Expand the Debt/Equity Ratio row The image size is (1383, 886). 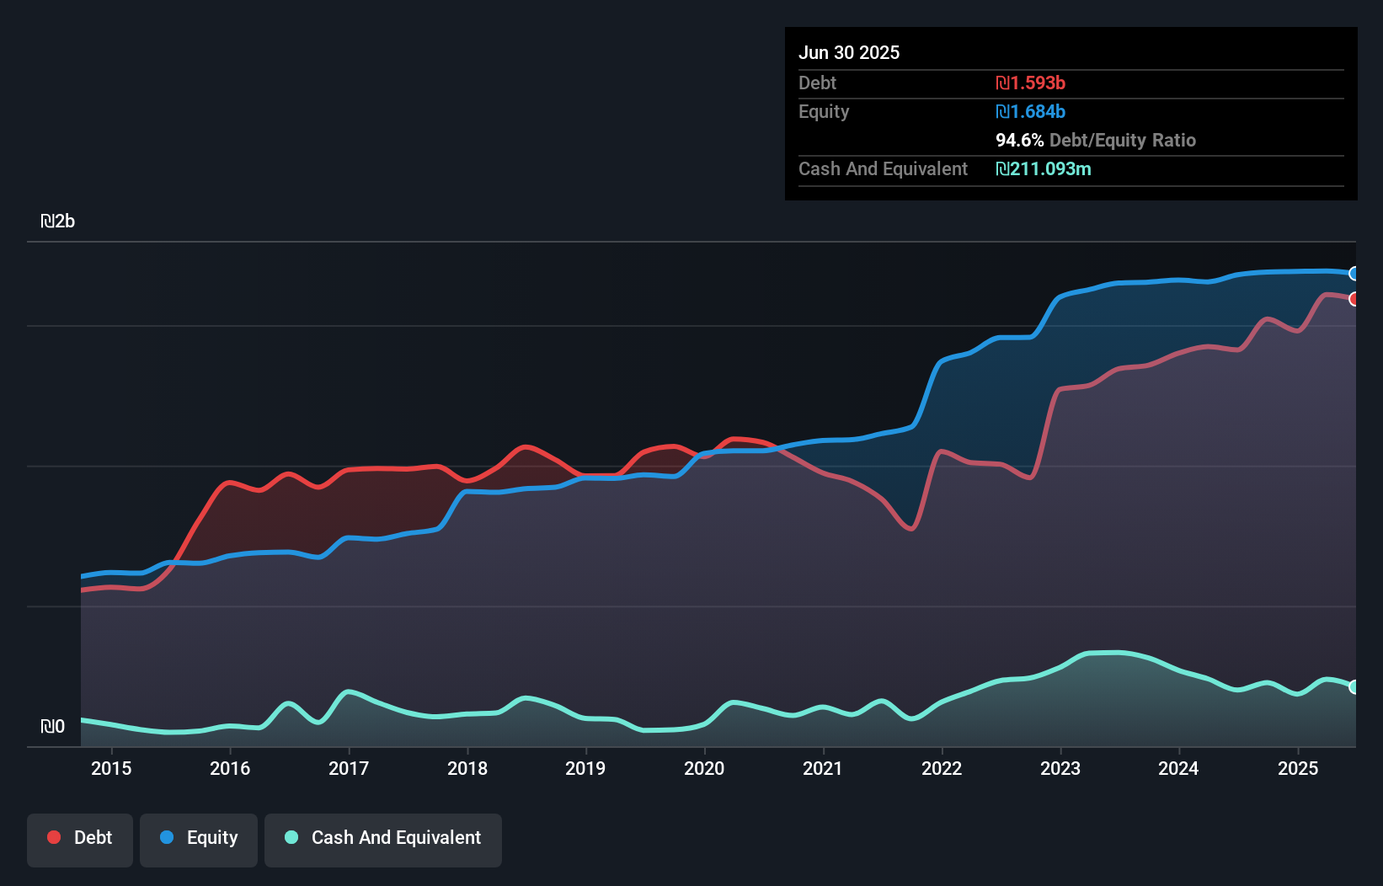pyautogui.click(x=1096, y=140)
